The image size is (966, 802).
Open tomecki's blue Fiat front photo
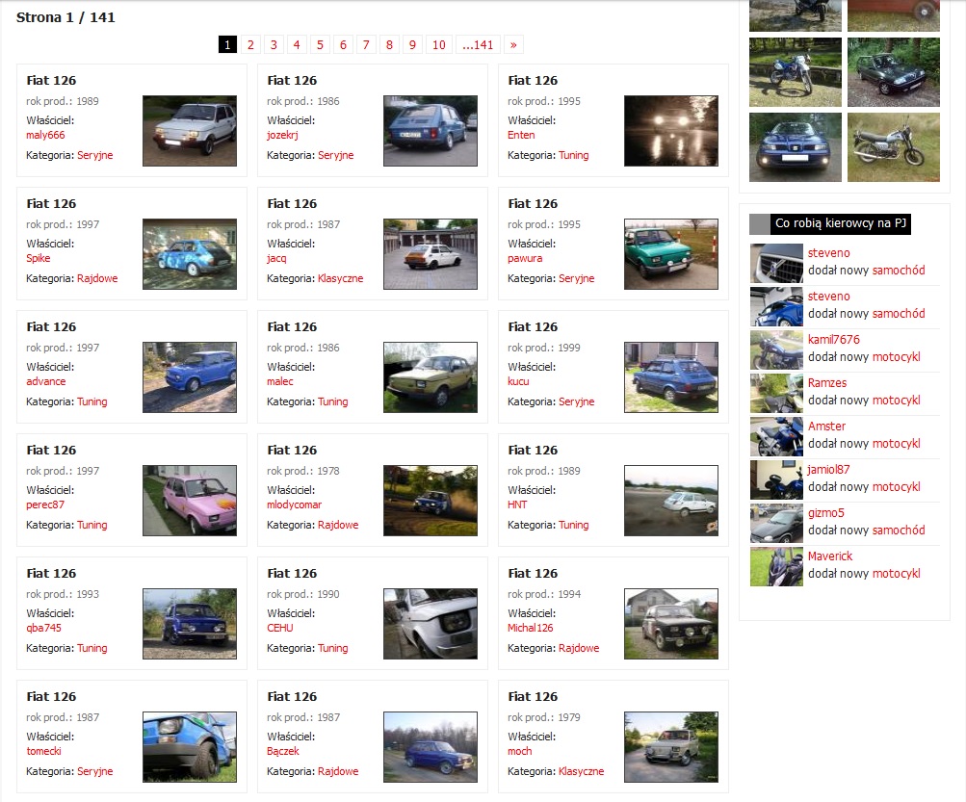(190, 746)
